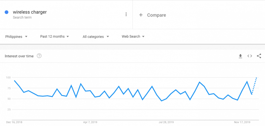The image size is (265, 126).
Task: Share the Interest over time chart
Action: tap(259, 56)
